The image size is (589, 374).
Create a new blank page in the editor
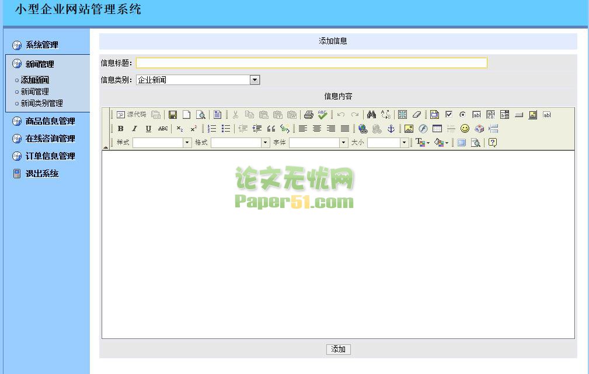[x=187, y=115]
